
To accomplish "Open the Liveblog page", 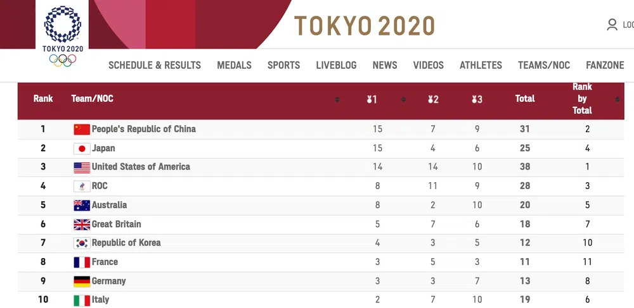I will tap(336, 65).
